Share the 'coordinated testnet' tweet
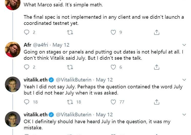Screen dimensions: 191x135 pyautogui.click(x=157, y=32)
